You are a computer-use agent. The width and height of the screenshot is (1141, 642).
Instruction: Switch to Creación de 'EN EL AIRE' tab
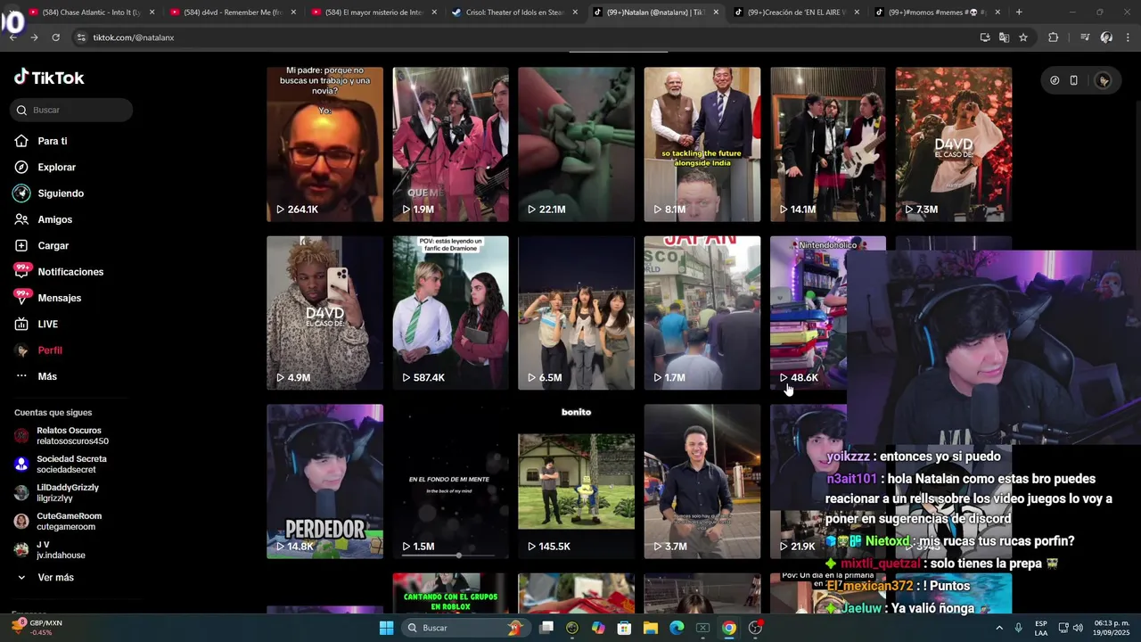[x=798, y=12]
